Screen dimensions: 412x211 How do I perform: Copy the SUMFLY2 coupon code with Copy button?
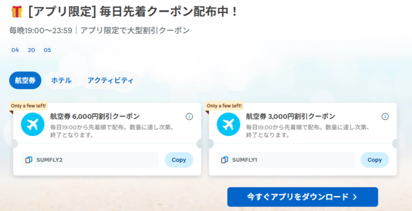coord(179,160)
